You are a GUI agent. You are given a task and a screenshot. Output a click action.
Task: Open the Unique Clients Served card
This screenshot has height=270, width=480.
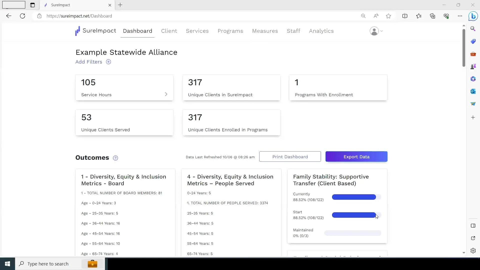[x=124, y=123]
